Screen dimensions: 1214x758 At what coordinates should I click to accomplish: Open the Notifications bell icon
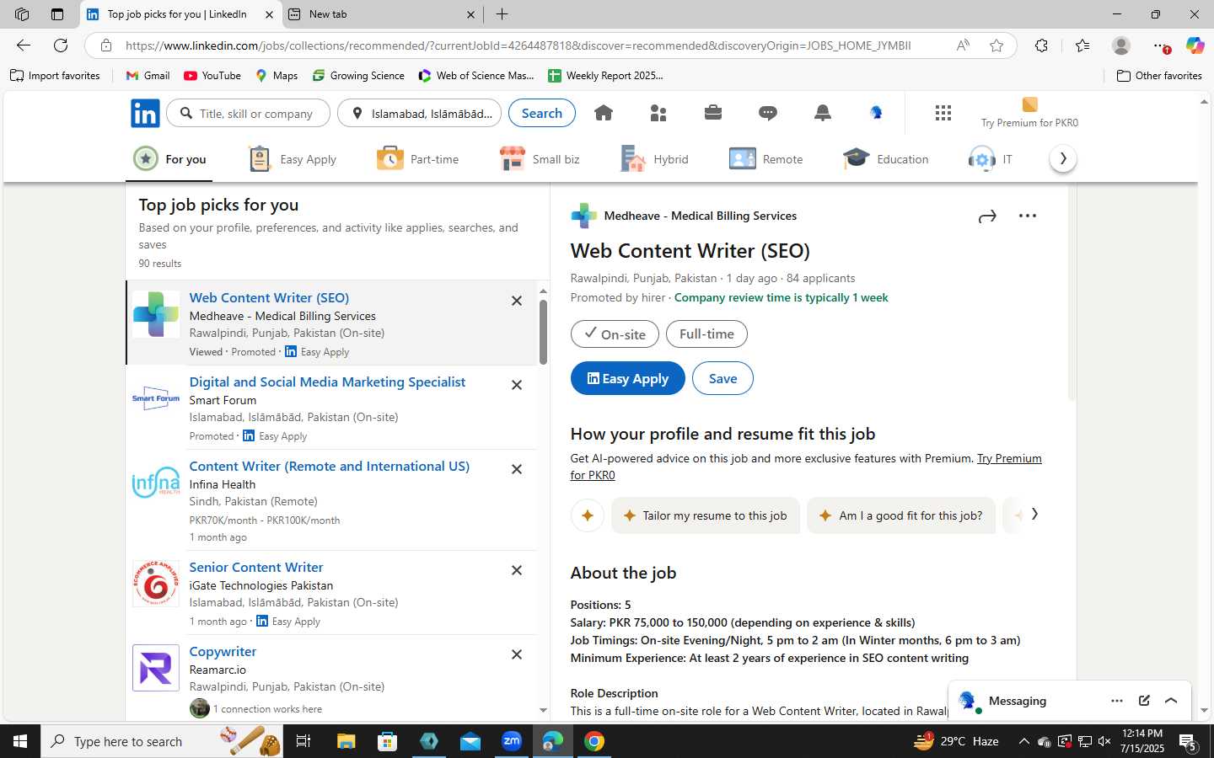(823, 113)
